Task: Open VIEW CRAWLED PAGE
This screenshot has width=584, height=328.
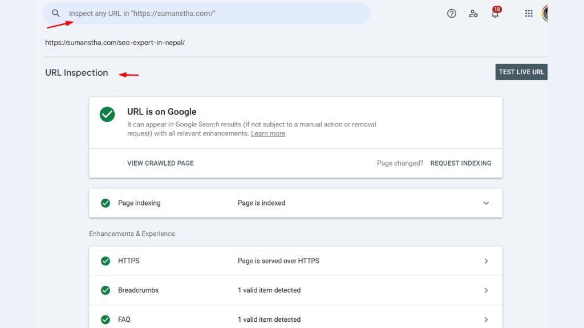Action: (160, 163)
